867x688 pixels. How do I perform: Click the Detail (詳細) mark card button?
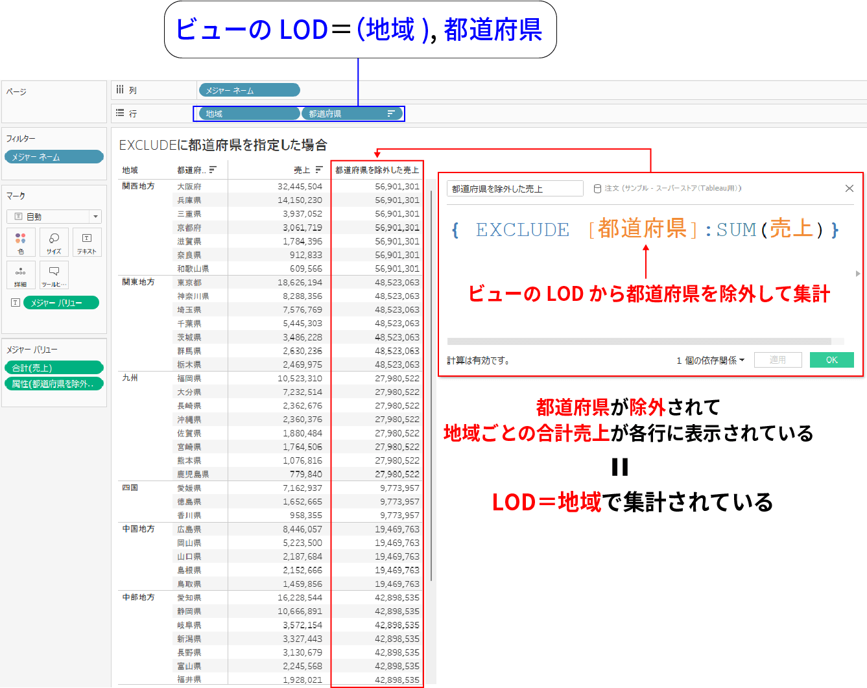point(21,275)
